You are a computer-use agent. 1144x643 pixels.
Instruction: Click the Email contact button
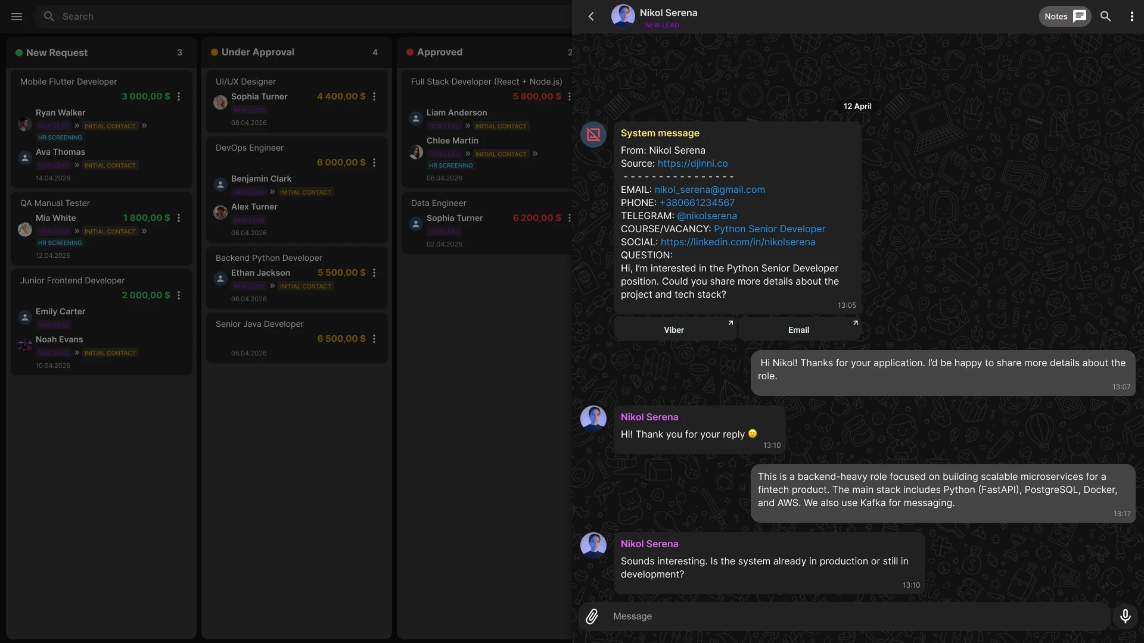799,330
